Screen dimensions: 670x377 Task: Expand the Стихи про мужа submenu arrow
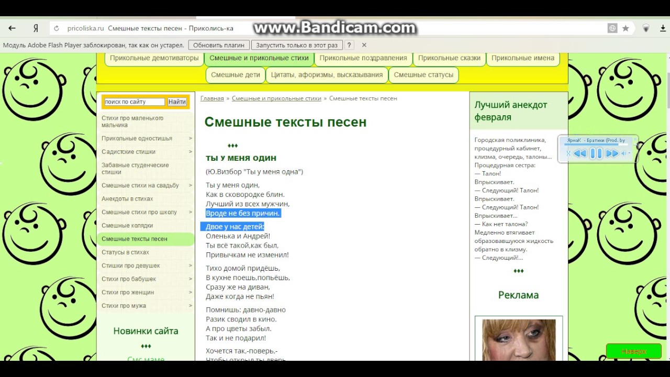(190, 306)
